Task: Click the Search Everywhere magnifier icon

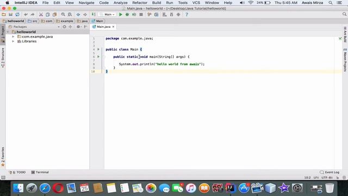Action: pyautogui.click(x=344, y=14)
